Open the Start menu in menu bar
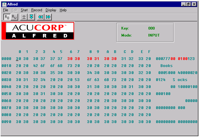 click(x=24, y=10)
